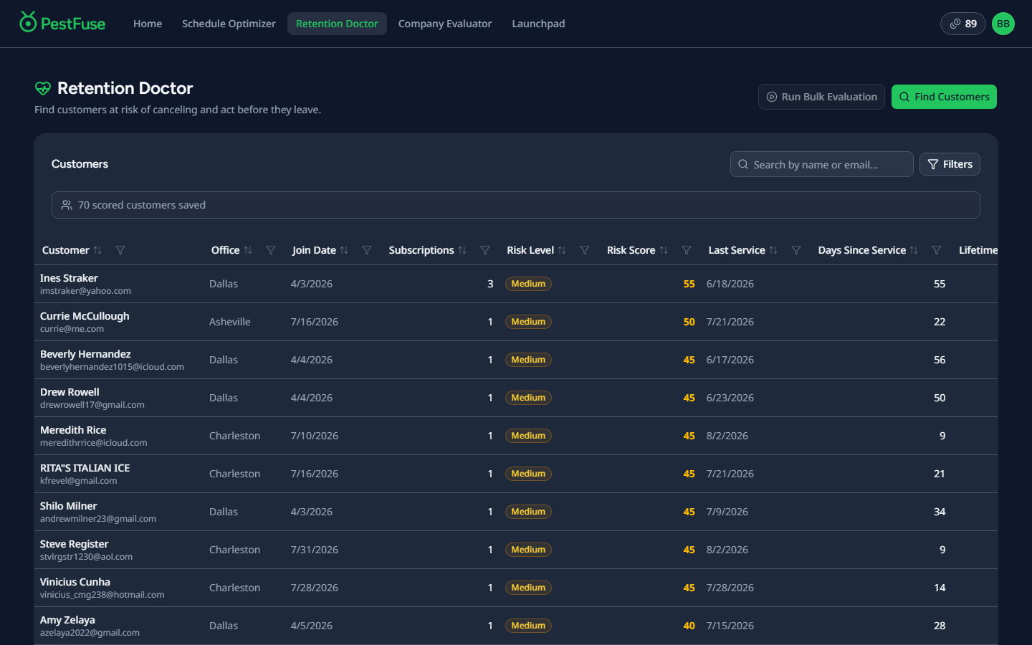Filter by Join Date column

tap(367, 250)
